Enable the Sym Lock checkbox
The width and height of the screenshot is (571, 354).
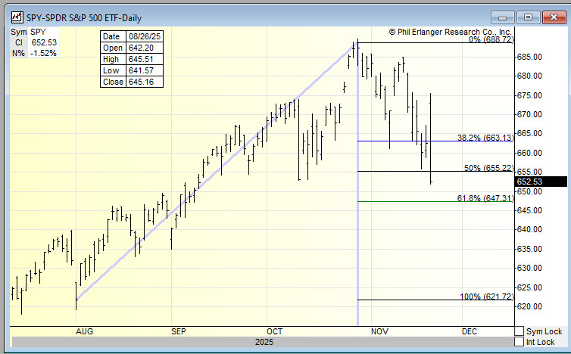(519, 331)
